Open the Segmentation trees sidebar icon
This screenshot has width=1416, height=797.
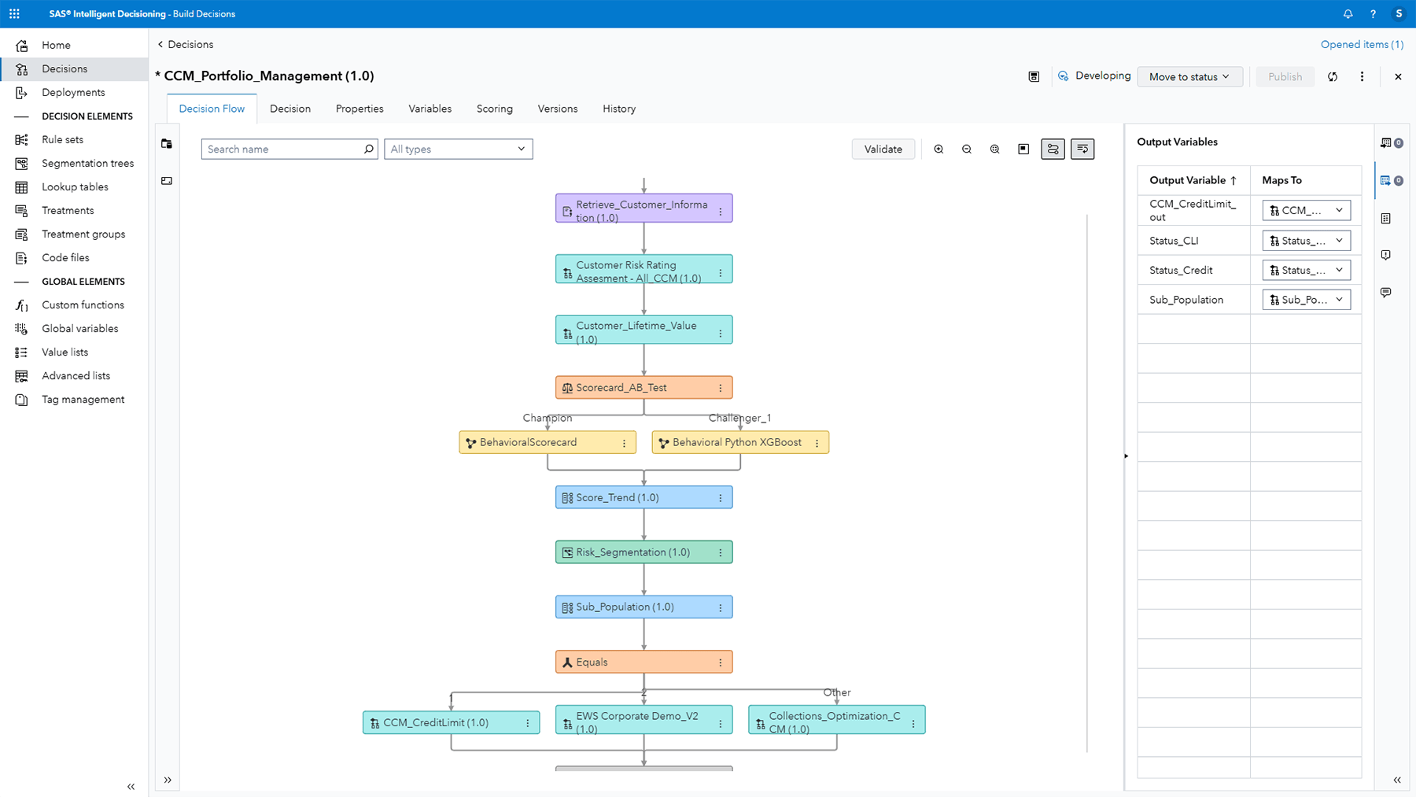(22, 163)
